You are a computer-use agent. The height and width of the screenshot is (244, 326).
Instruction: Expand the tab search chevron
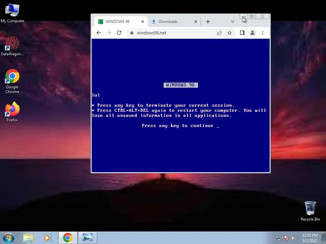click(x=233, y=22)
